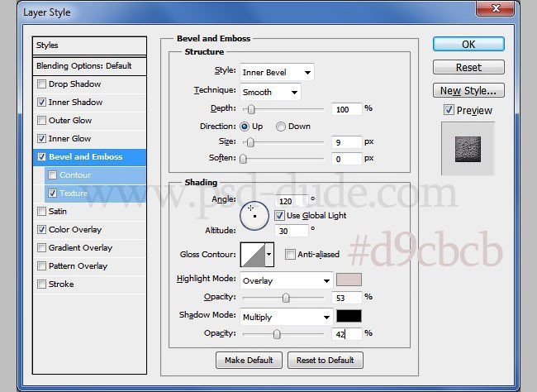Open the Highlight Mode dropdown showing Overlay
The height and width of the screenshot is (392, 537).
tap(287, 281)
